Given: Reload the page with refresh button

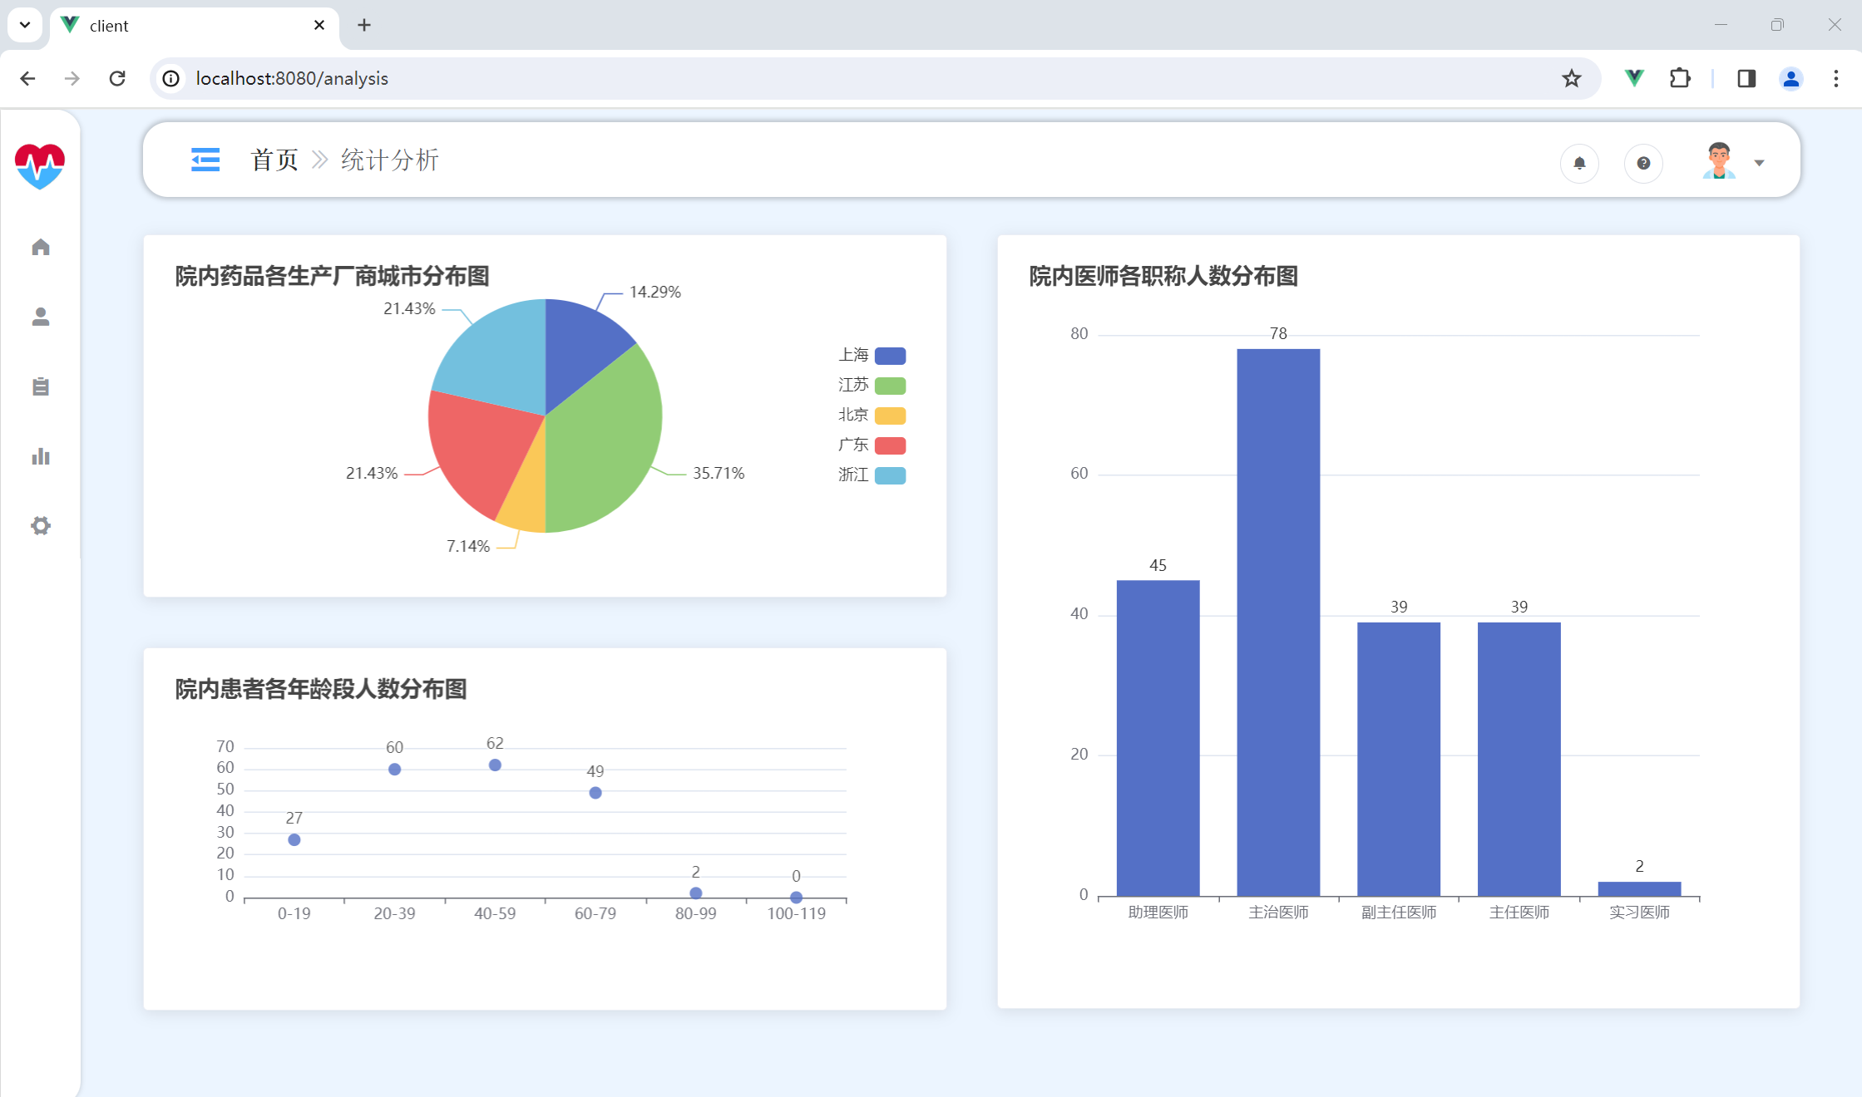Looking at the screenshot, I should click(x=117, y=78).
